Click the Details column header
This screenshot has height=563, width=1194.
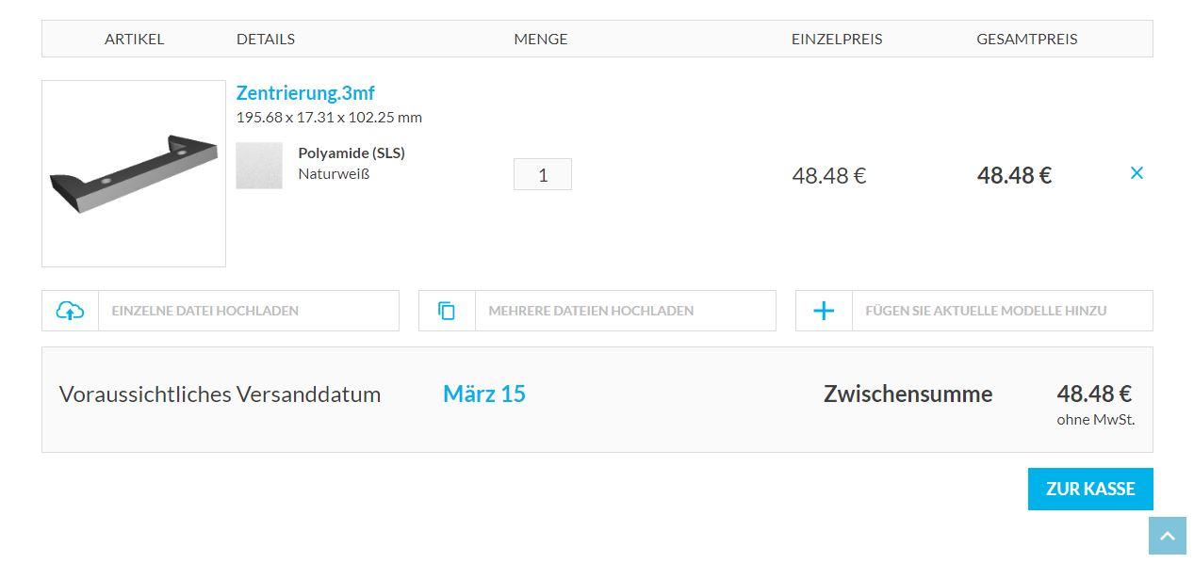click(266, 39)
